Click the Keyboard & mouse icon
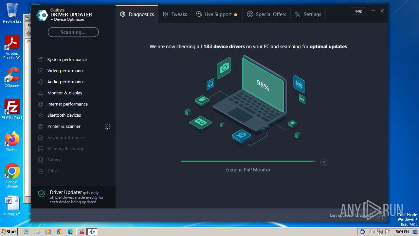 (41, 138)
